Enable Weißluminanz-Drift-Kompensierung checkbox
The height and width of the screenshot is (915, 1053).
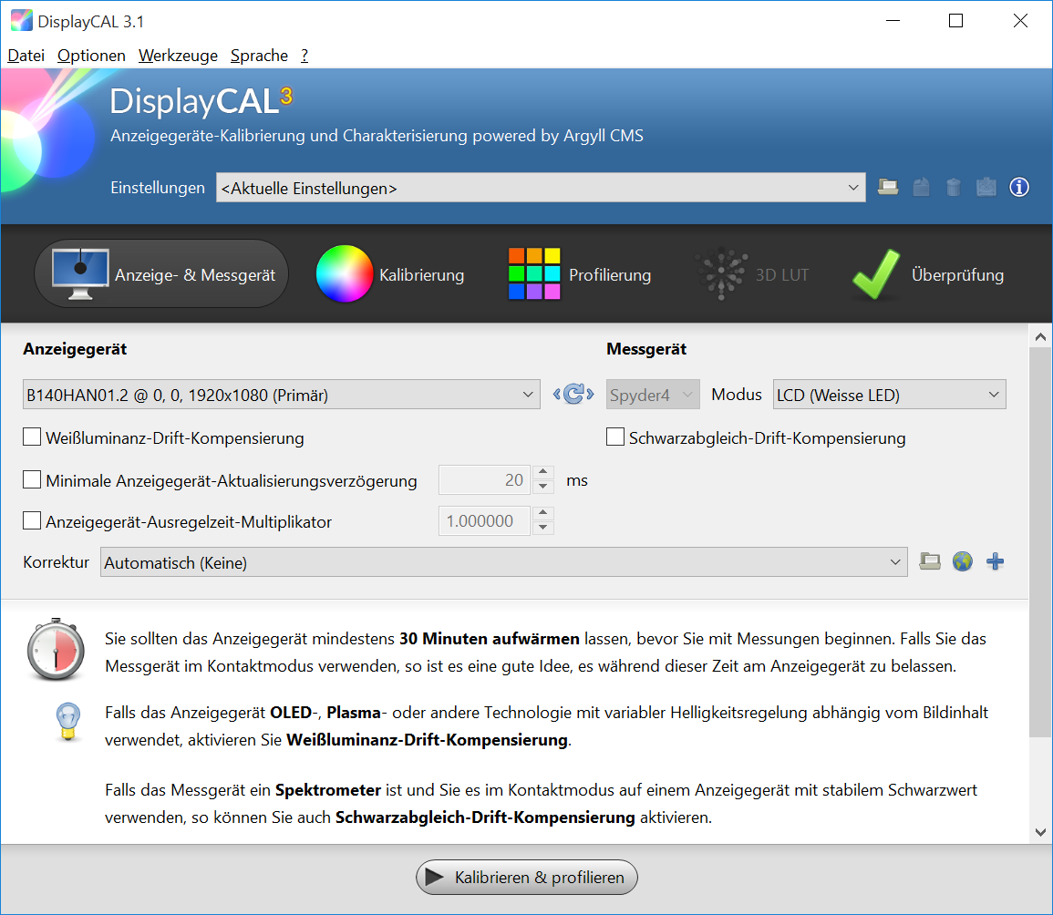click(x=32, y=437)
